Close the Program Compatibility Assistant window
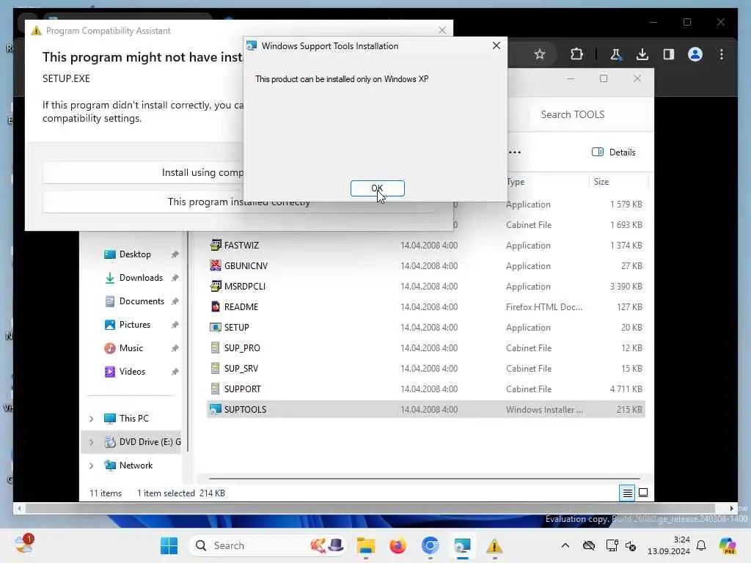751x563 pixels. [x=442, y=30]
